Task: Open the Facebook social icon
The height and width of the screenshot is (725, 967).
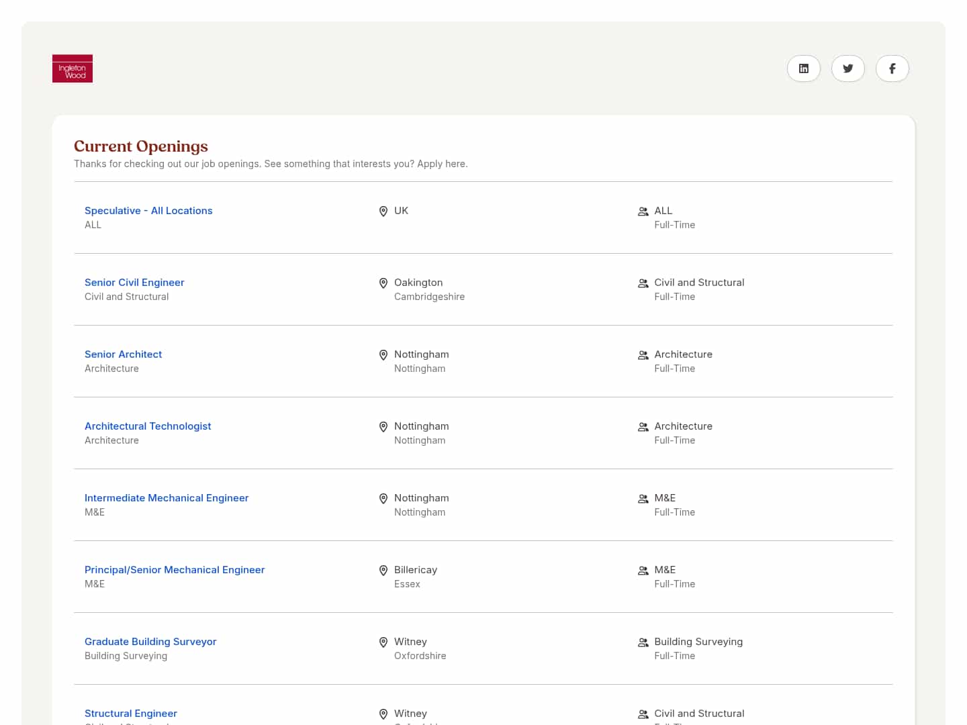Action: tap(892, 68)
